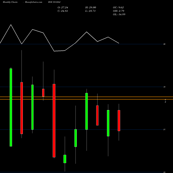Click the close value 'C: 24.85'
This screenshot has width=173, height=173.
click(x=63, y=11)
